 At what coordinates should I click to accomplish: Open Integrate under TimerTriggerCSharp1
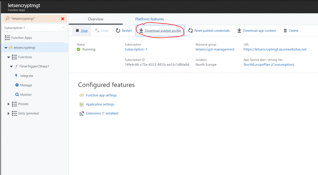tap(26, 76)
